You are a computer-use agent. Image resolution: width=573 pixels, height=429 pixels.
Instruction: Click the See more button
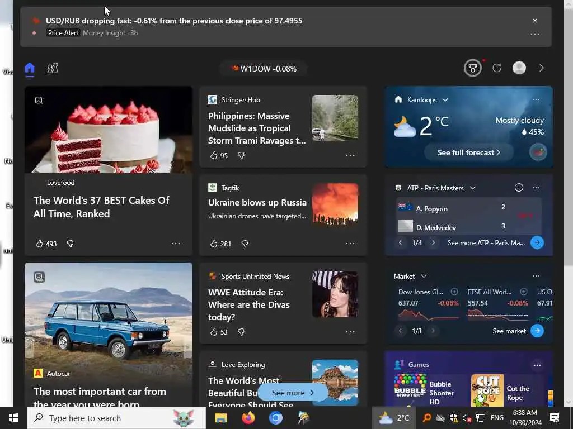293,393
